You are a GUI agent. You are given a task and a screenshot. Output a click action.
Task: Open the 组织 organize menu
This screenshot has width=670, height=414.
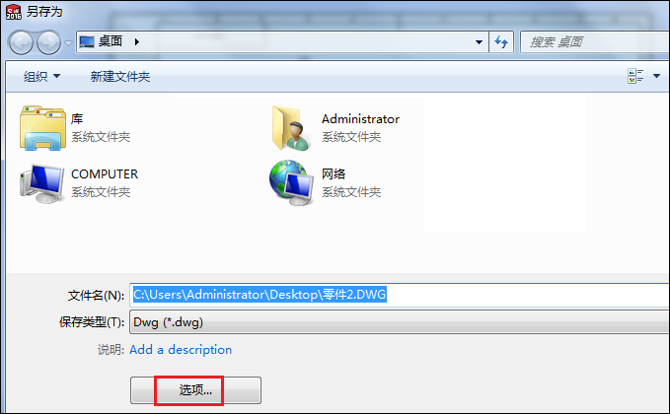coord(41,77)
